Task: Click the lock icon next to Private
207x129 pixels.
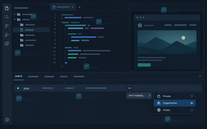Action: point(159,96)
